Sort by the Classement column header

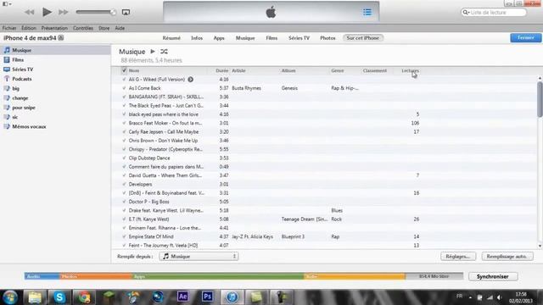(x=375, y=70)
